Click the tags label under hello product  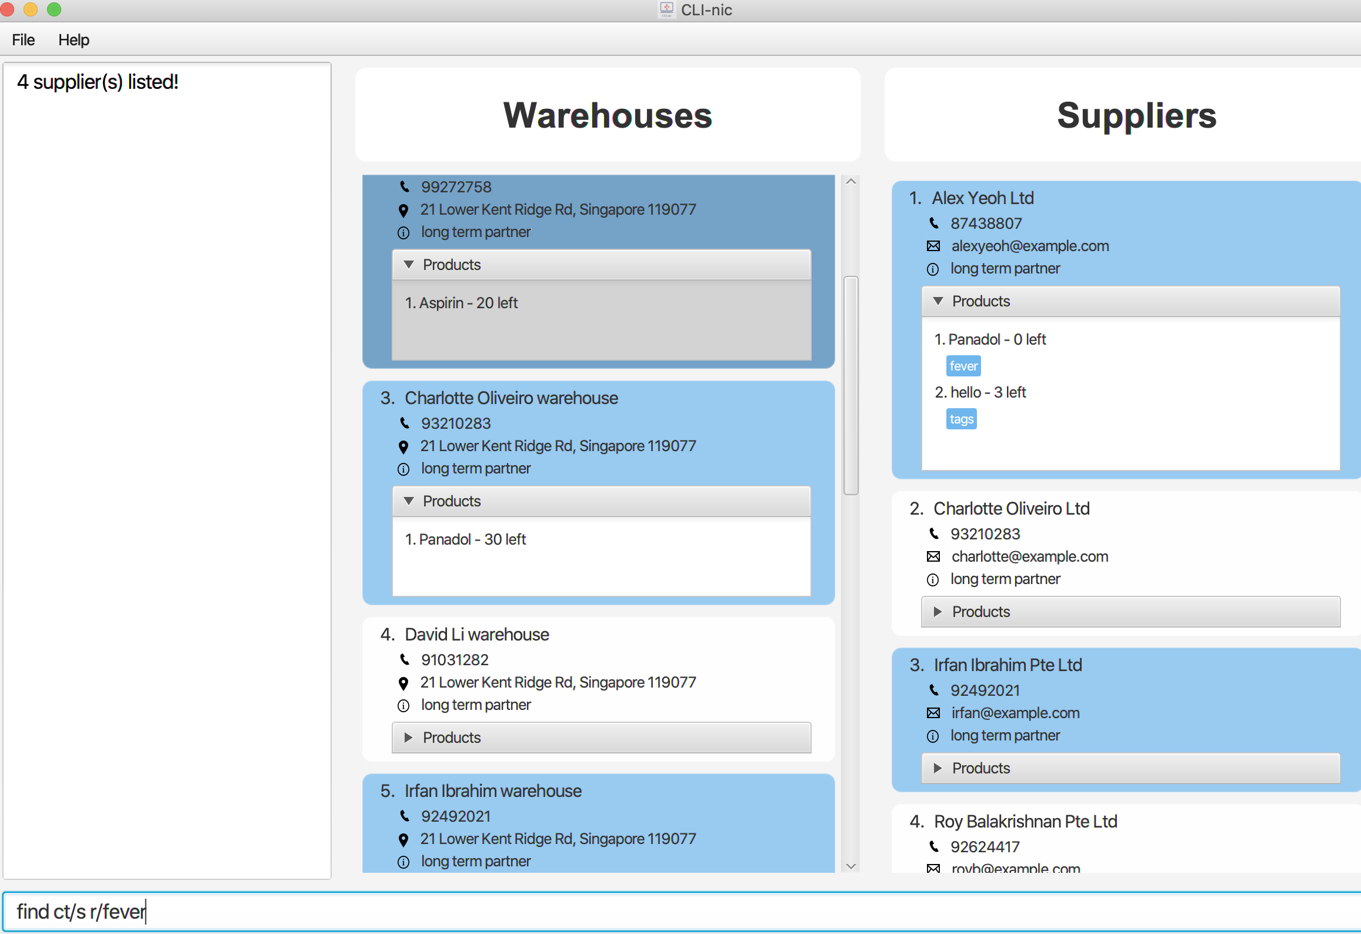(961, 419)
